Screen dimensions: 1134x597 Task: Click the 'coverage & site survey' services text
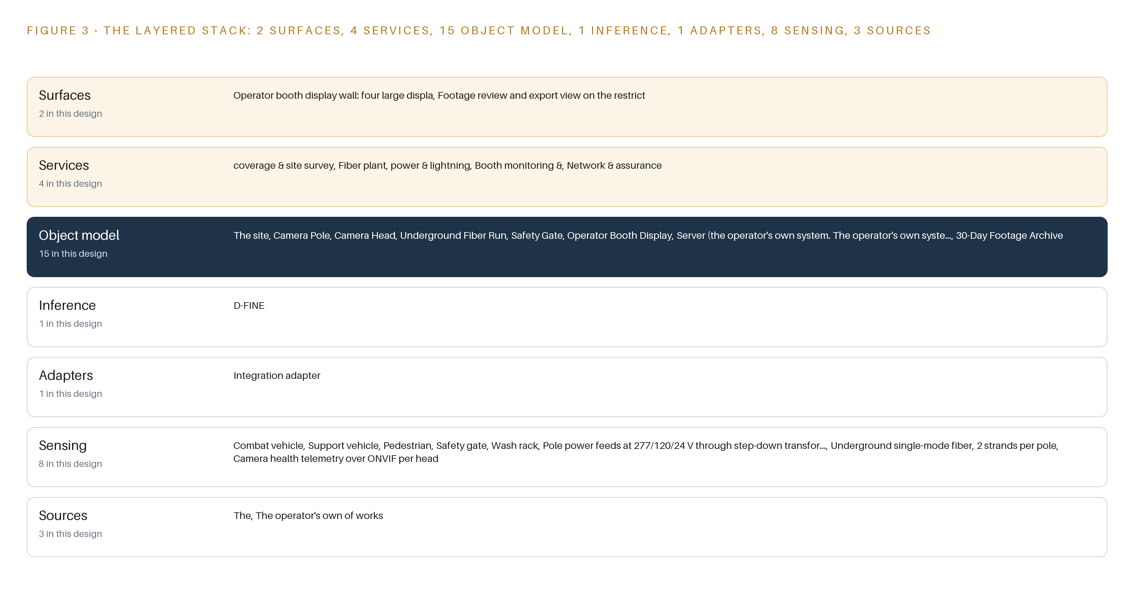[447, 165]
